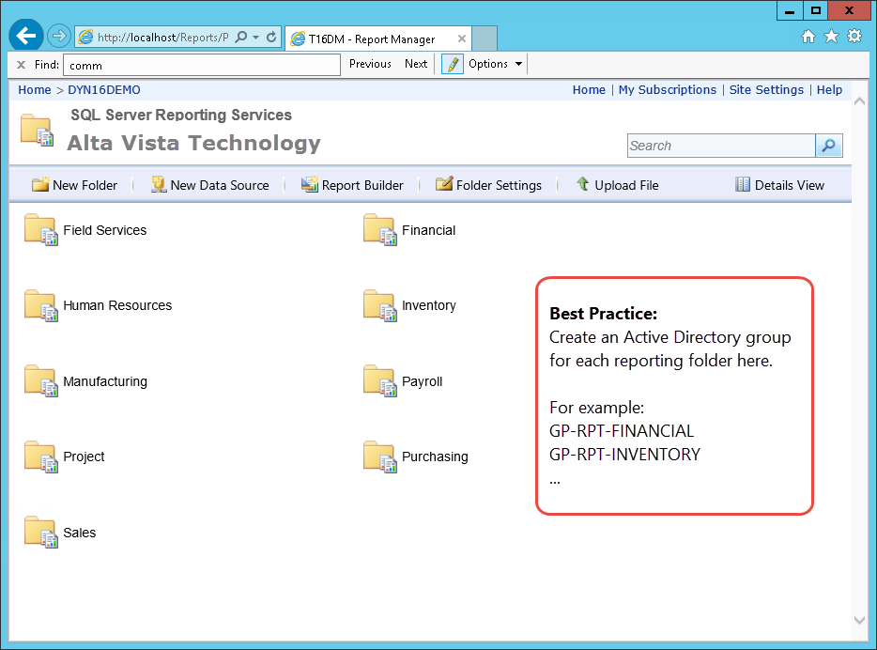Click the search magnifier button beside Search box

click(829, 146)
